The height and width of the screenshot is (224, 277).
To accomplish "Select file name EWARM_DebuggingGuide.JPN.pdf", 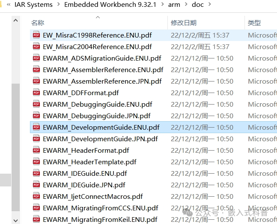I will 96,116.
